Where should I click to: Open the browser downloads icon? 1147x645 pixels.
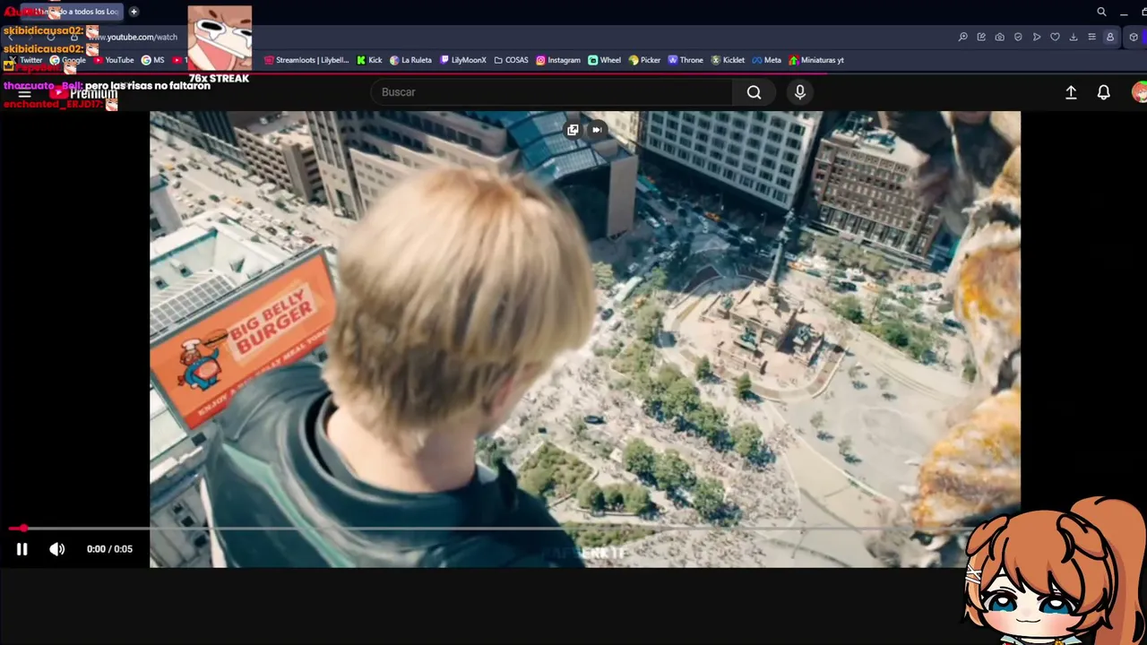click(1074, 37)
